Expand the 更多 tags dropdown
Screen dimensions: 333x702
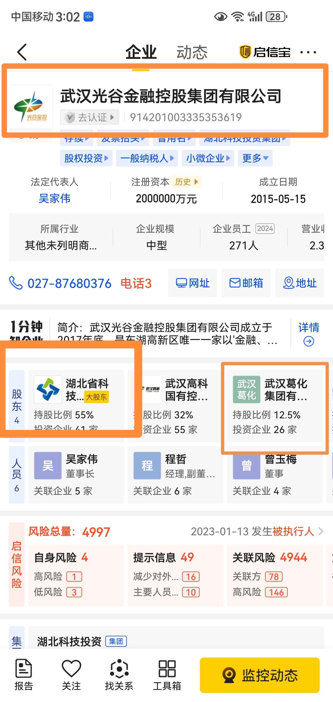click(255, 158)
